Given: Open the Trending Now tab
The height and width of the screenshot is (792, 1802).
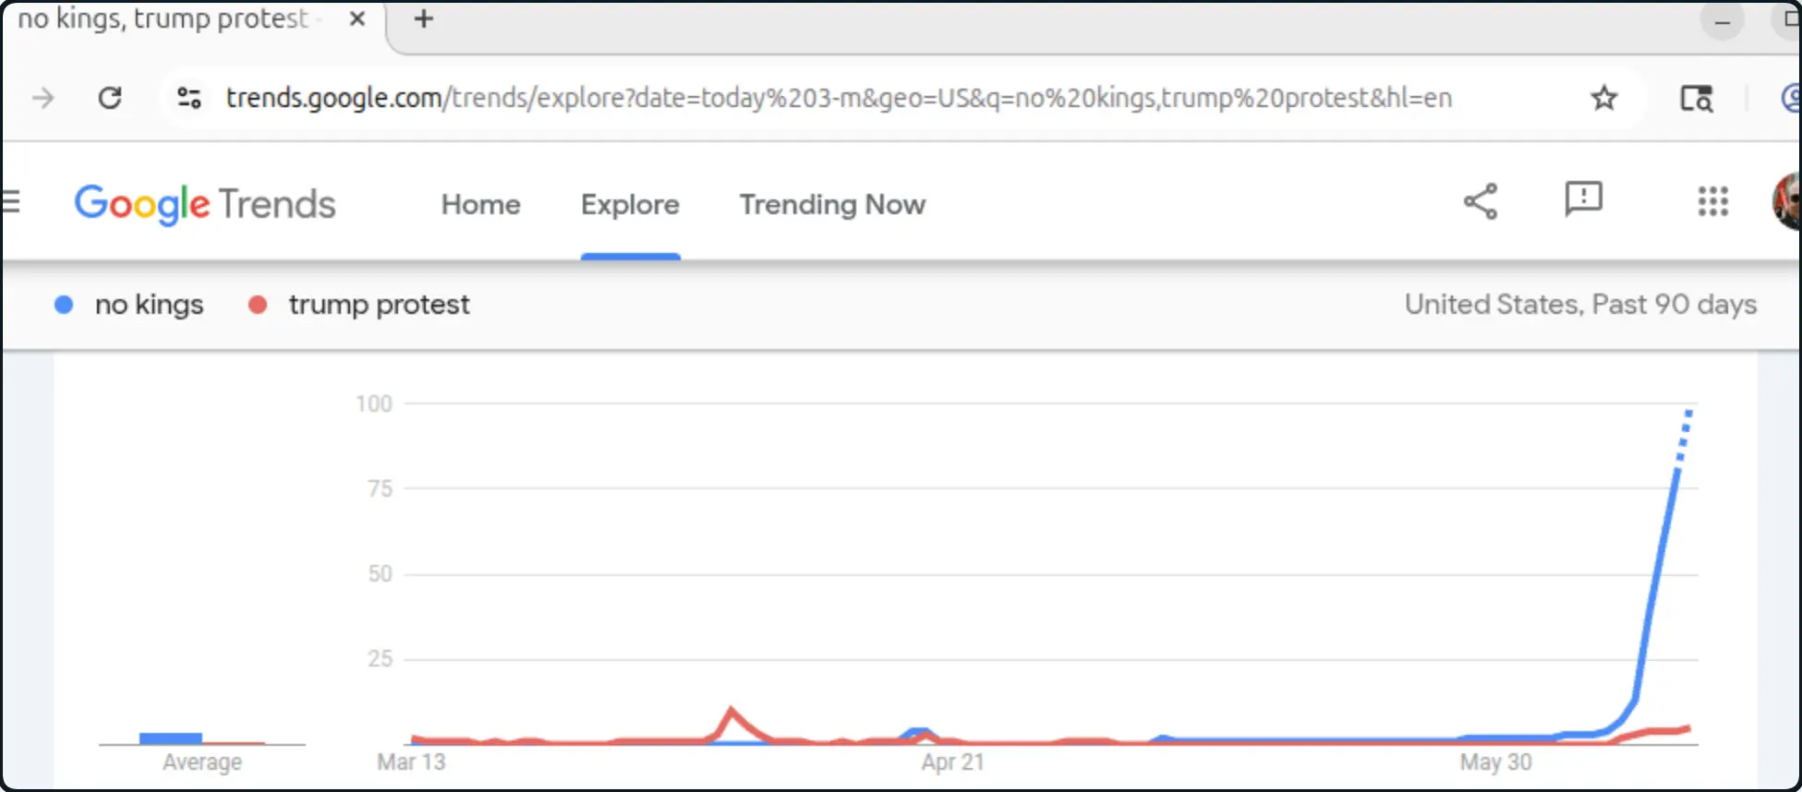Looking at the screenshot, I should (832, 204).
